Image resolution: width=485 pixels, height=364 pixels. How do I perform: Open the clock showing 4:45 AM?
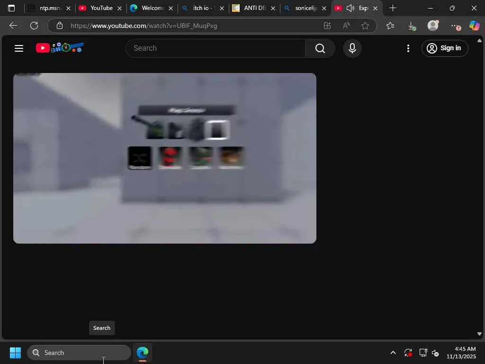click(461, 353)
